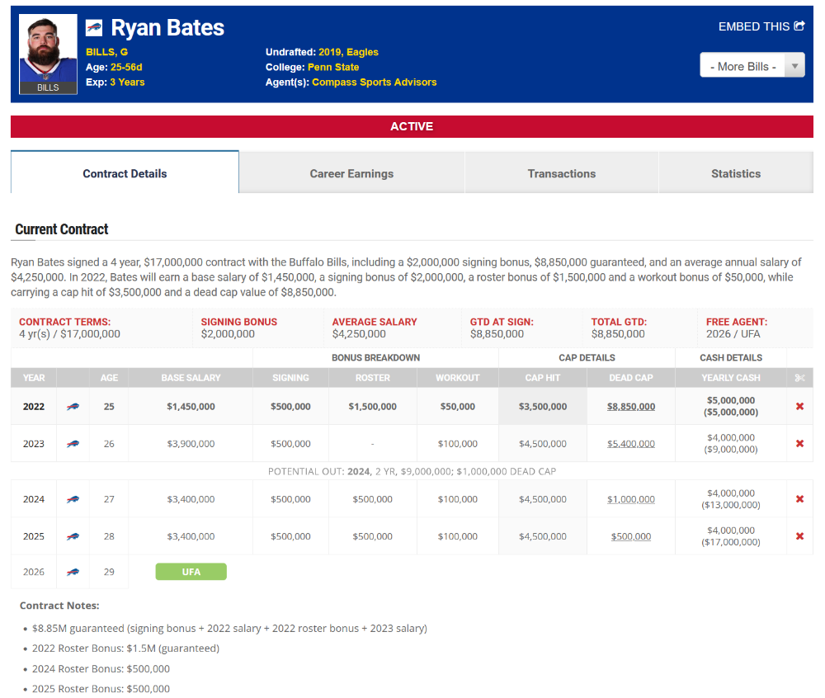Open the More Bills dropdown
The height and width of the screenshot is (698, 825).
(x=752, y=65)
